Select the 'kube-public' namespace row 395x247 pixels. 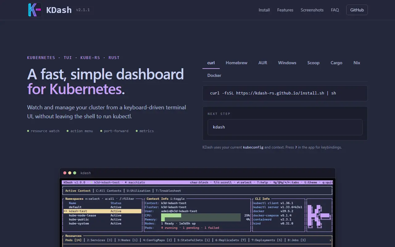point(102,220)
